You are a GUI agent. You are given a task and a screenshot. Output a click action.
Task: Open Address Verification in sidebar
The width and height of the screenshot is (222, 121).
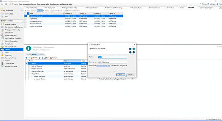pos(10,36)
